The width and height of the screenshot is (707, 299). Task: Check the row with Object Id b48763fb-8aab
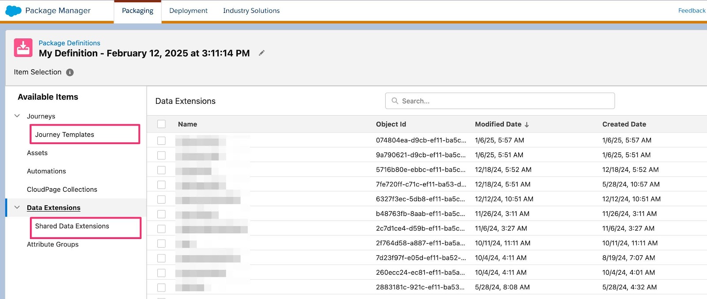pos(161,214)
